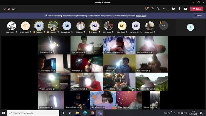Select Nivaan goel's video tile
The width and height of the screenshot is (206, 116).
[51, 100]
